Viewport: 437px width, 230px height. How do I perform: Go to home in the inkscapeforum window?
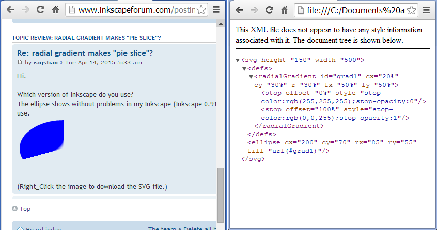click(x=55, y=10)
